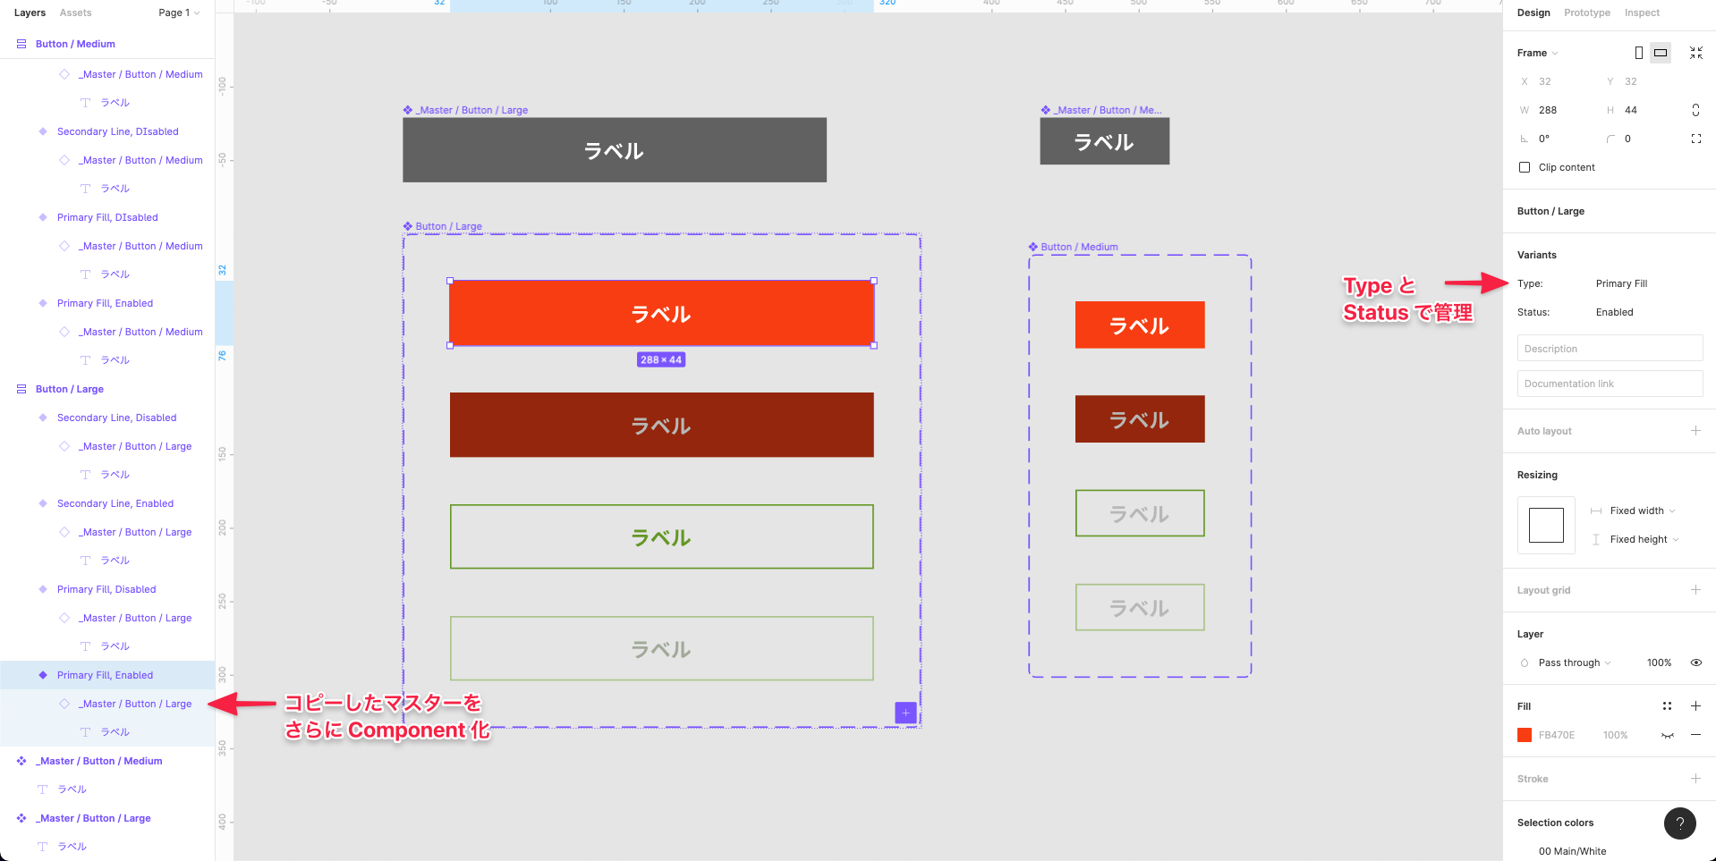Switch to the Assets tab

click(75, 13)
